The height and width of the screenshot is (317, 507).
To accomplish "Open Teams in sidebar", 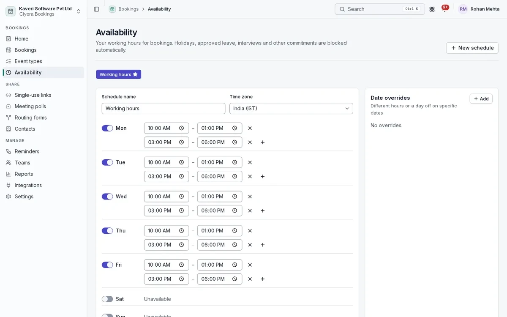I will (43, 163).
